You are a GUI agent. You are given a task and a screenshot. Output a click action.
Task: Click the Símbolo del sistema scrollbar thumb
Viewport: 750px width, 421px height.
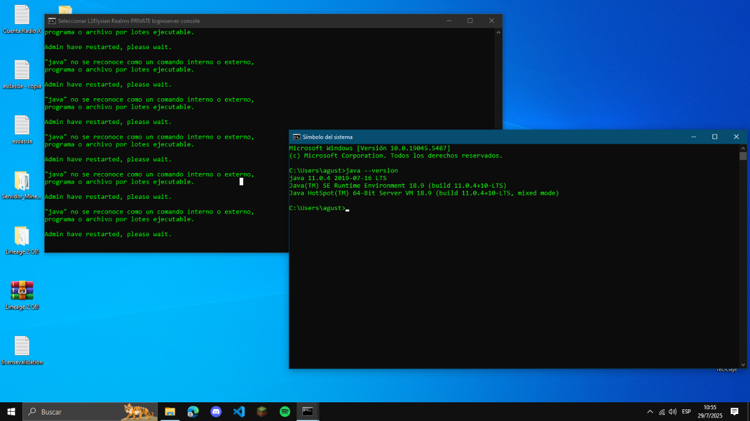[x=743, y=156]
